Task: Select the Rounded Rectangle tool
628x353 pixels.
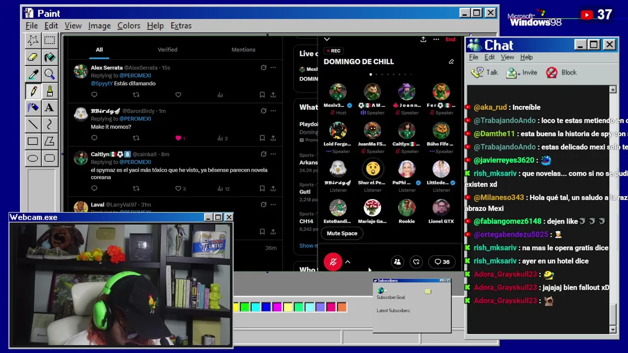Action: click(50, 158)
